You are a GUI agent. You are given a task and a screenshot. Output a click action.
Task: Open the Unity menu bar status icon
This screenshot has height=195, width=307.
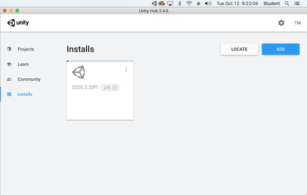click(154, 3)
